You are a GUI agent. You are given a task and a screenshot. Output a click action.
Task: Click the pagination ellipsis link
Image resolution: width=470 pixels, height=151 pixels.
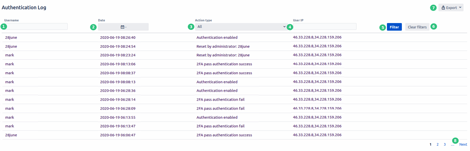coord(453,145)
